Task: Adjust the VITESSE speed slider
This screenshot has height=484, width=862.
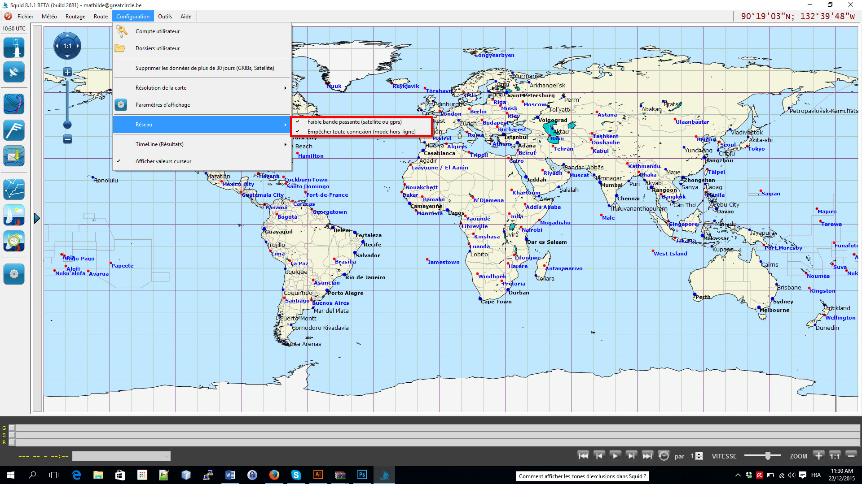Action: coord(768,456)
